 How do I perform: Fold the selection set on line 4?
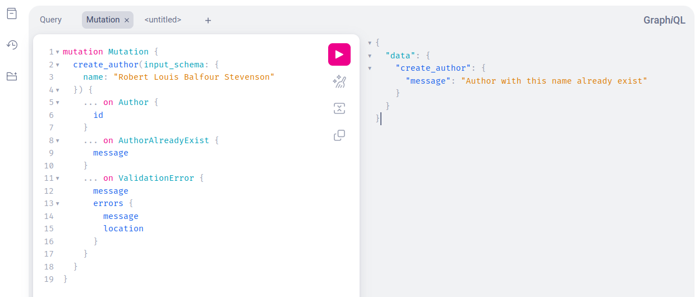pos(58,90)
